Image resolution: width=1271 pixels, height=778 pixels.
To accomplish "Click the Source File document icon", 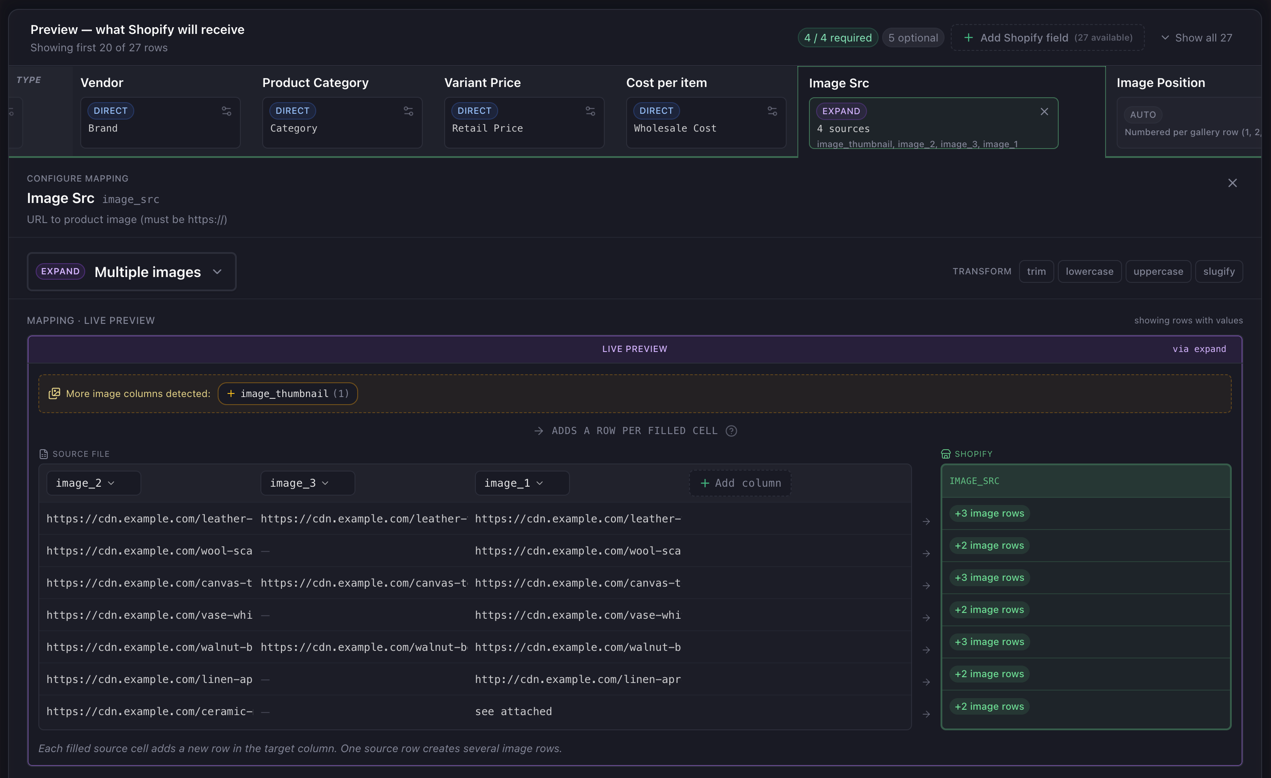I will [43, 454].
